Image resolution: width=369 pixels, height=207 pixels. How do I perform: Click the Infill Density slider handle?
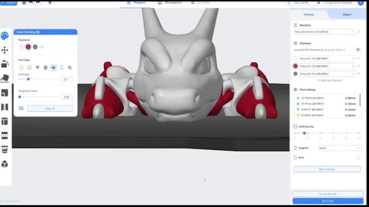(x=304, y=133)
